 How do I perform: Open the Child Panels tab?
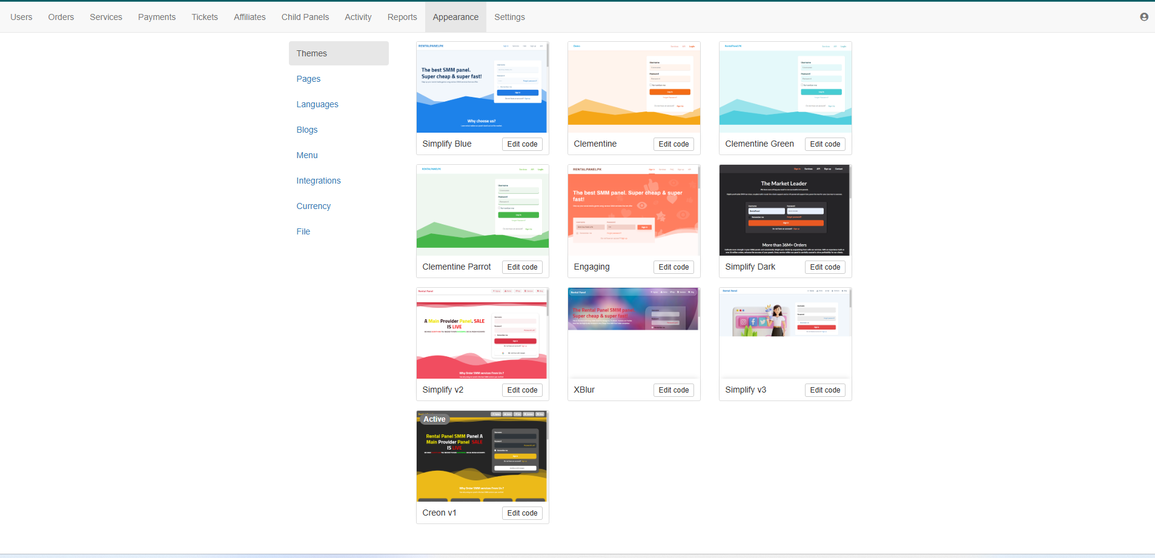point(305,17)
